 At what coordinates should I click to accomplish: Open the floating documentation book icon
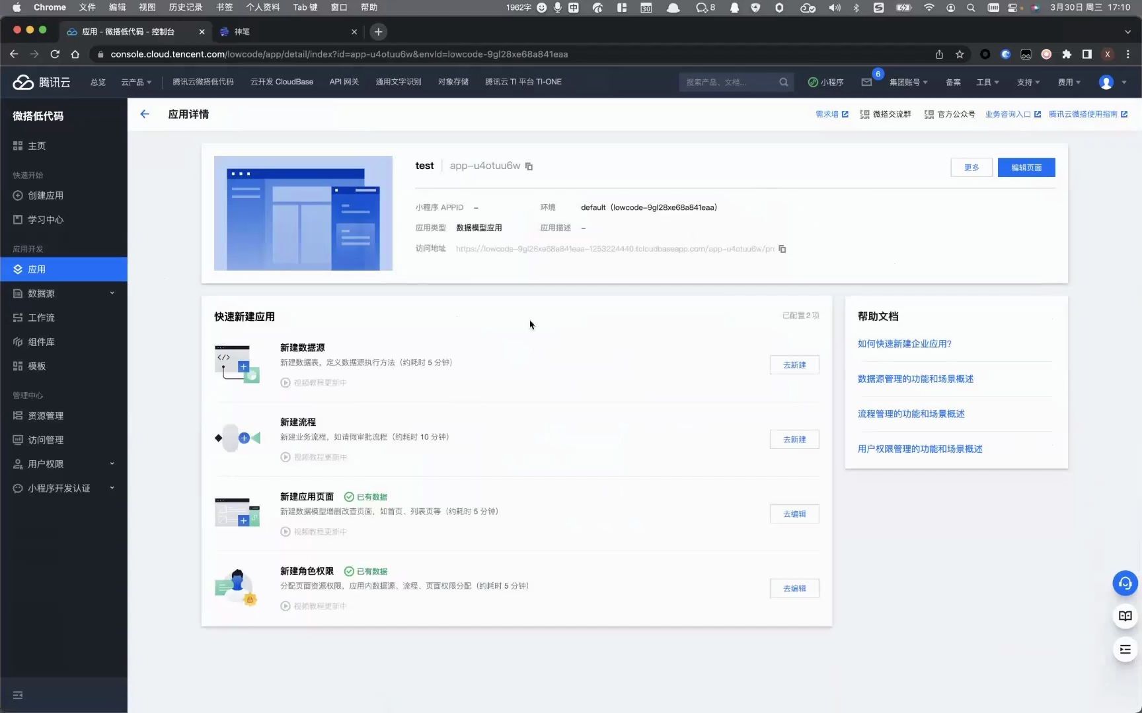pos(1125,616)
